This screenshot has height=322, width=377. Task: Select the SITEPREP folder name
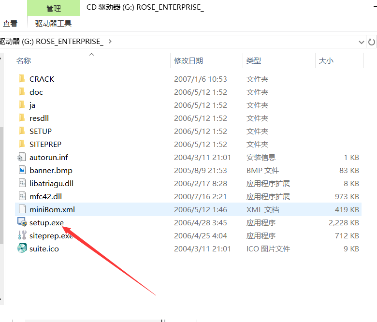(x=45, y=144)
